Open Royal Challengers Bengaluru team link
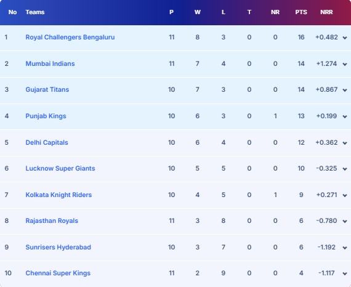The width and height of the screenshot is (351, 287). pyautogui.click(x=70, y=37)
